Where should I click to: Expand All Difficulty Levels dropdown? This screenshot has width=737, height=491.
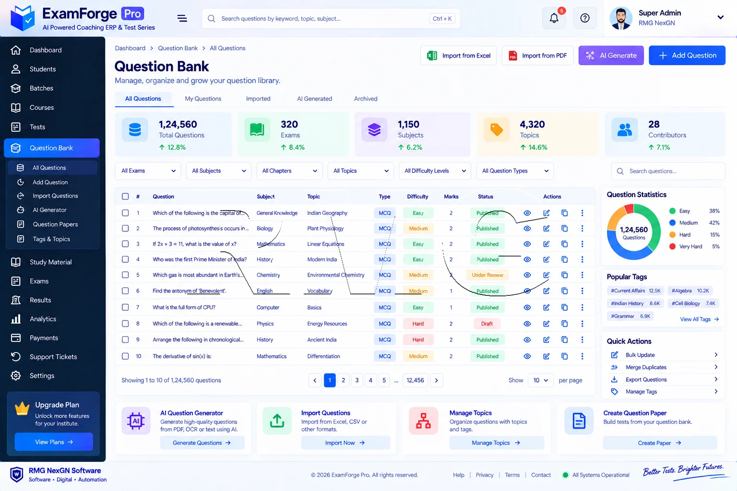point(435,171)
